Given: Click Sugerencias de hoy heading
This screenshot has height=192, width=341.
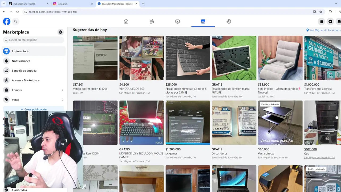Looking at the screenshot, I should click(90, 30).
